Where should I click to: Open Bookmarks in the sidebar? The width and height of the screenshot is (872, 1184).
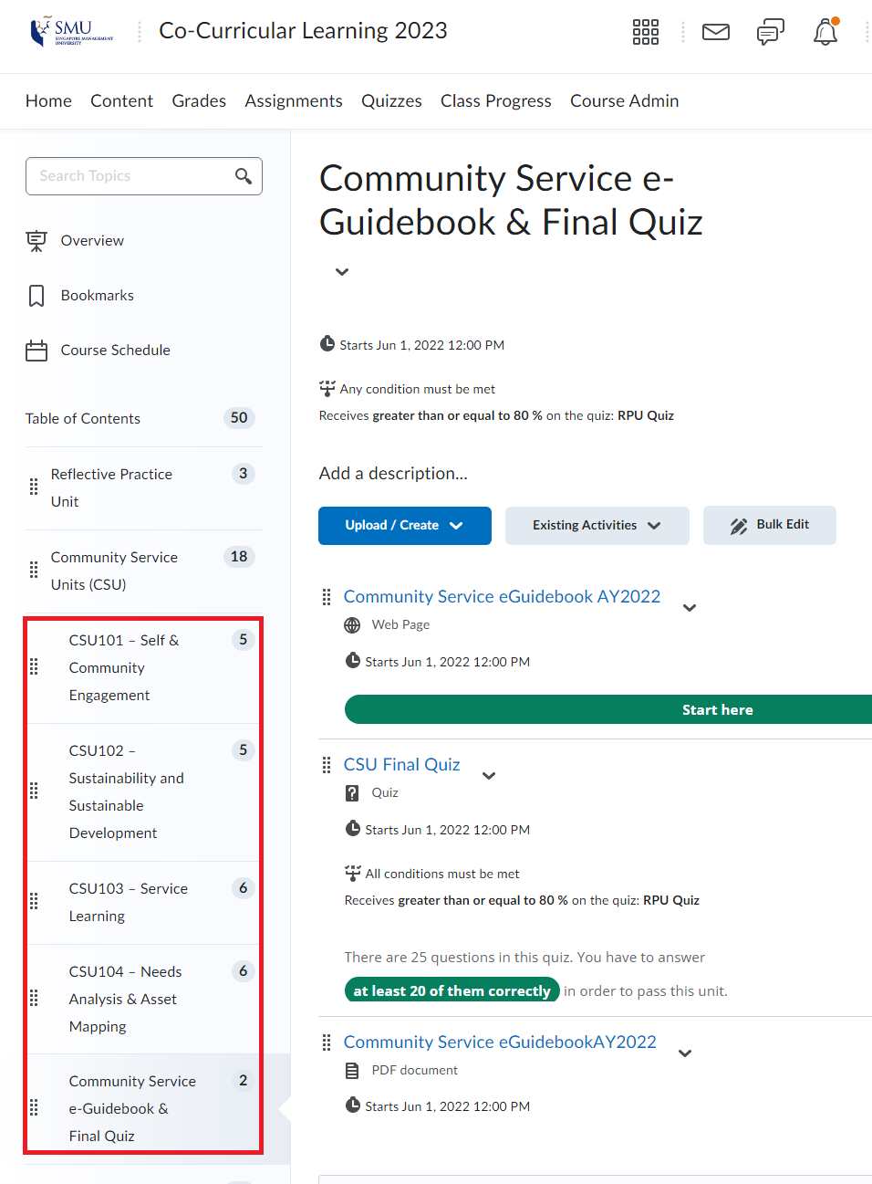pyautogui.click(x=97, y=296)
